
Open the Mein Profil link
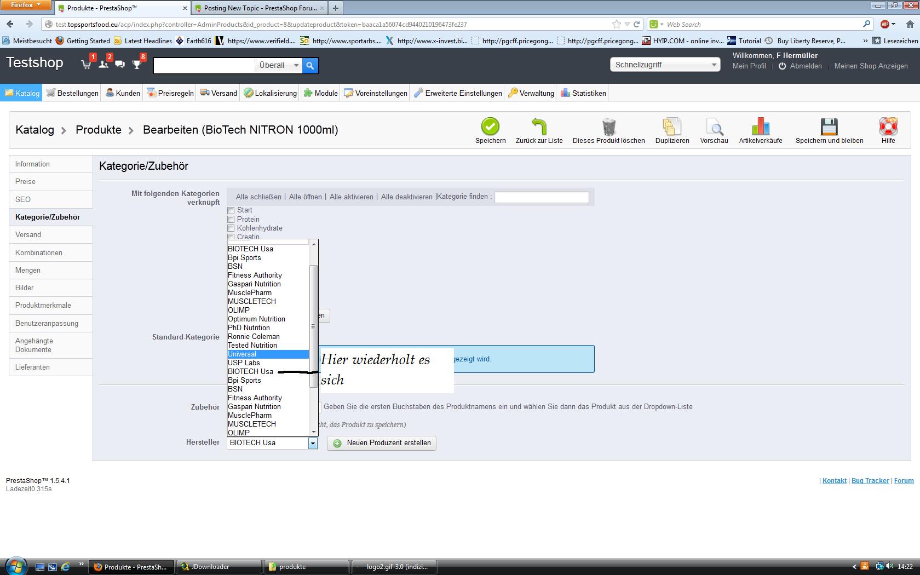pos(749,66)
